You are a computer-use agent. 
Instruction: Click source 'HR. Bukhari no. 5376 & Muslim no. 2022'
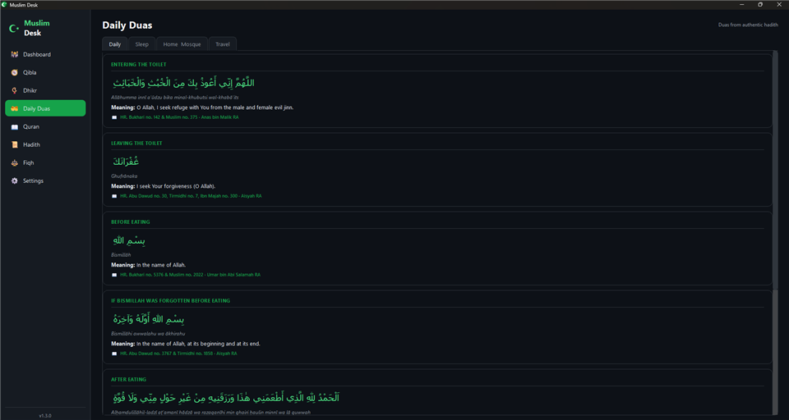[x=190, y=275]
